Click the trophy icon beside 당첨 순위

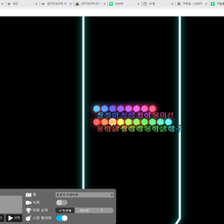[28, 210]
